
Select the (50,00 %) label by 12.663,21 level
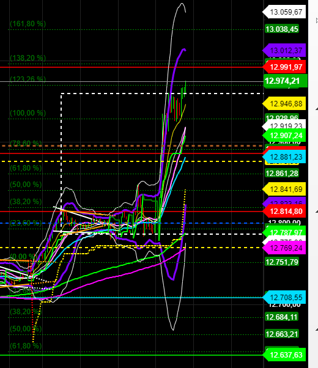(x=26, y=329)
